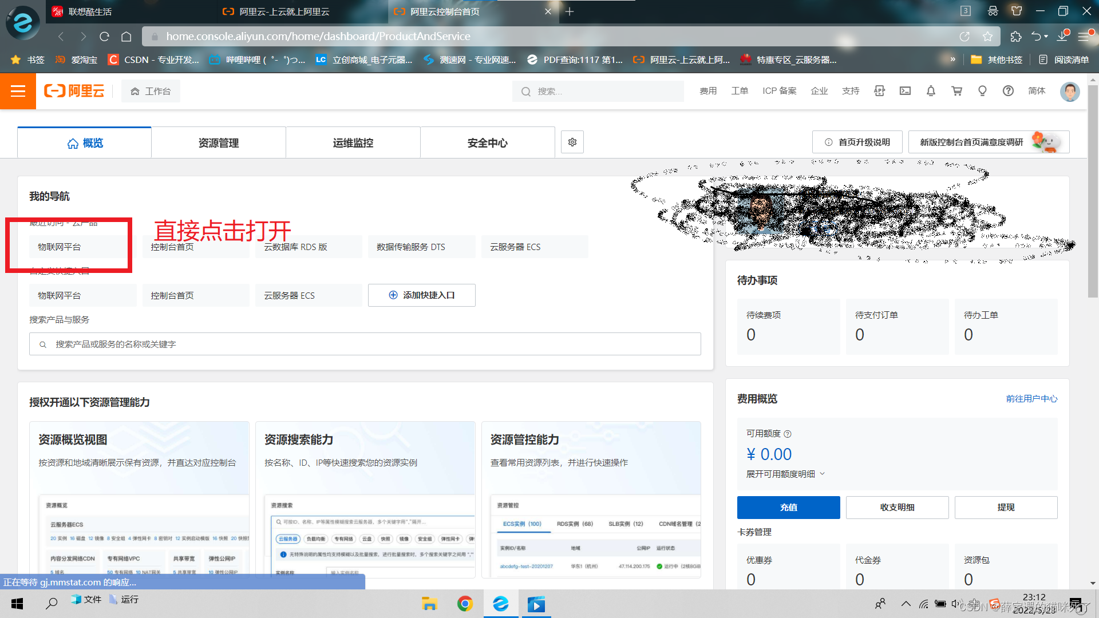The height and width of the screenshot is (618, 1099).
Task: Open 云服务器 ECS in recently visited row
Action: click(535, 247)
